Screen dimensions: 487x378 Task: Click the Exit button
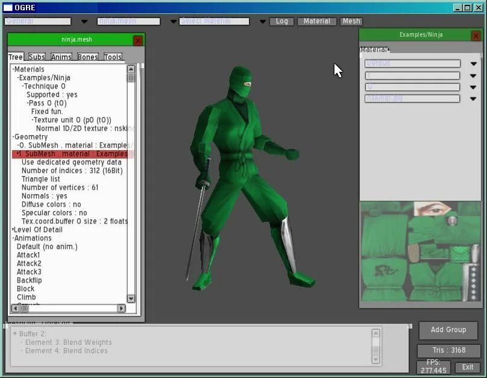point(468,367)
